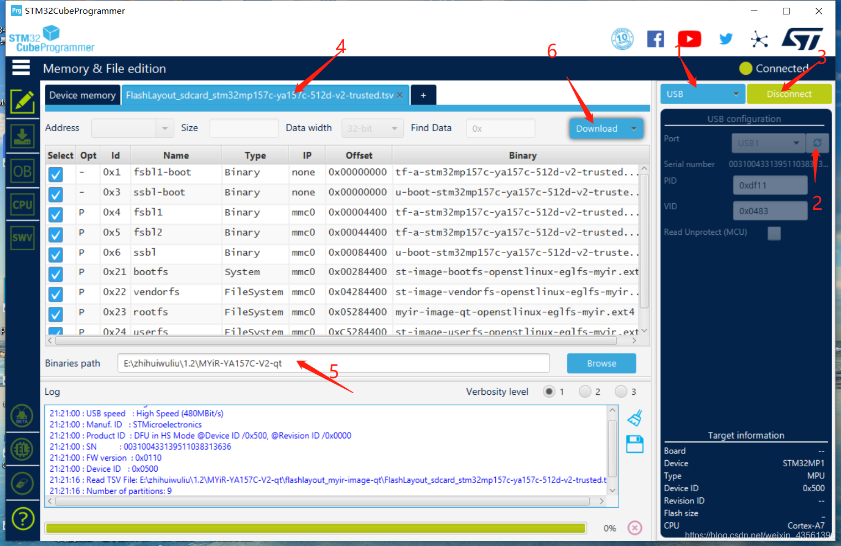The width and height of the screenshot is (841, 546).
Task: Click the ST logo
Action: point(802,39)
